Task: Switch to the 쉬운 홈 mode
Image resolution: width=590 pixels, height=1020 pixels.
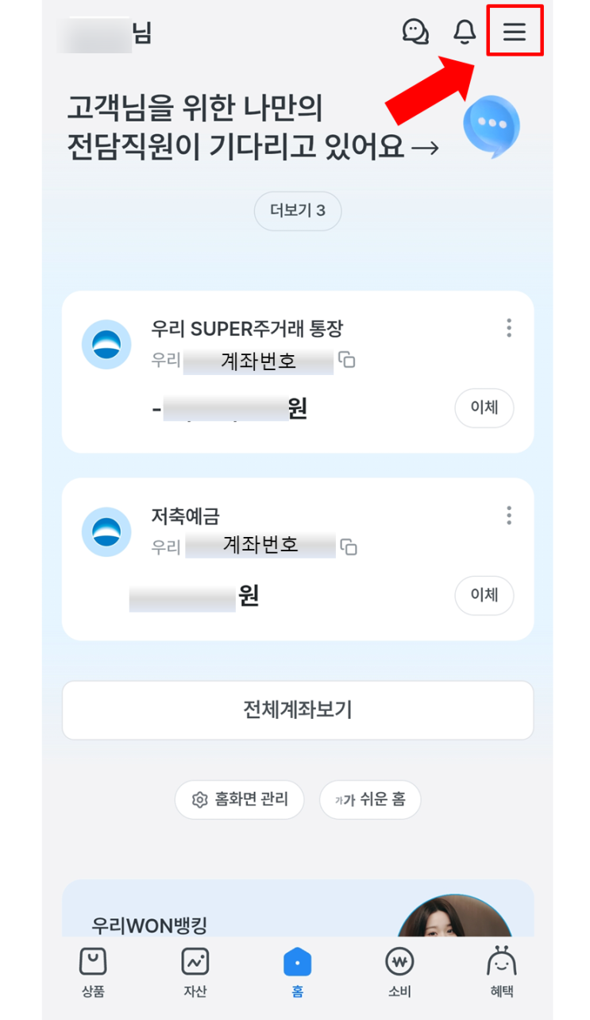Action: (370, 799)
